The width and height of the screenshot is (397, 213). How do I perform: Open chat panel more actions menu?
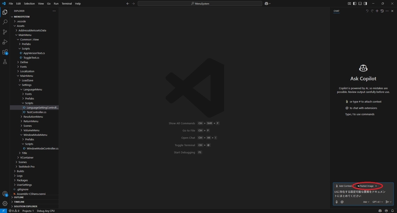point(387,11)
